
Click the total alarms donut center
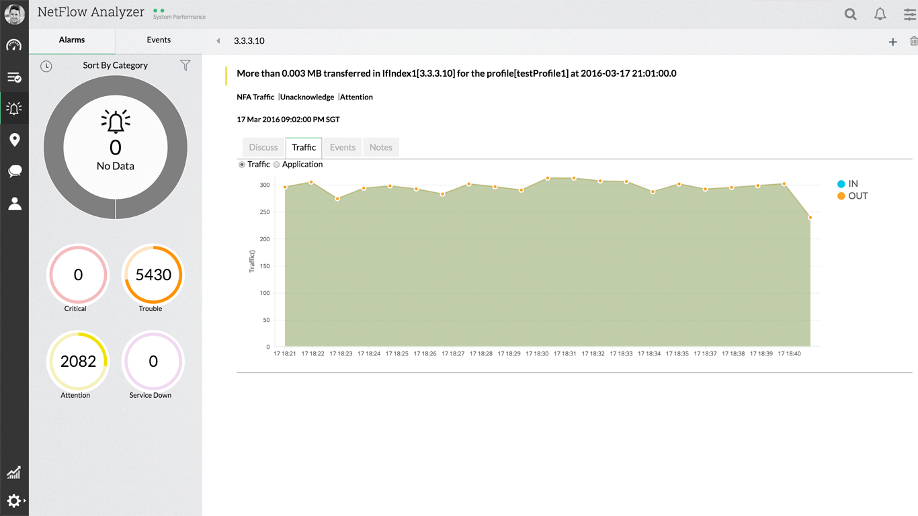116,148
